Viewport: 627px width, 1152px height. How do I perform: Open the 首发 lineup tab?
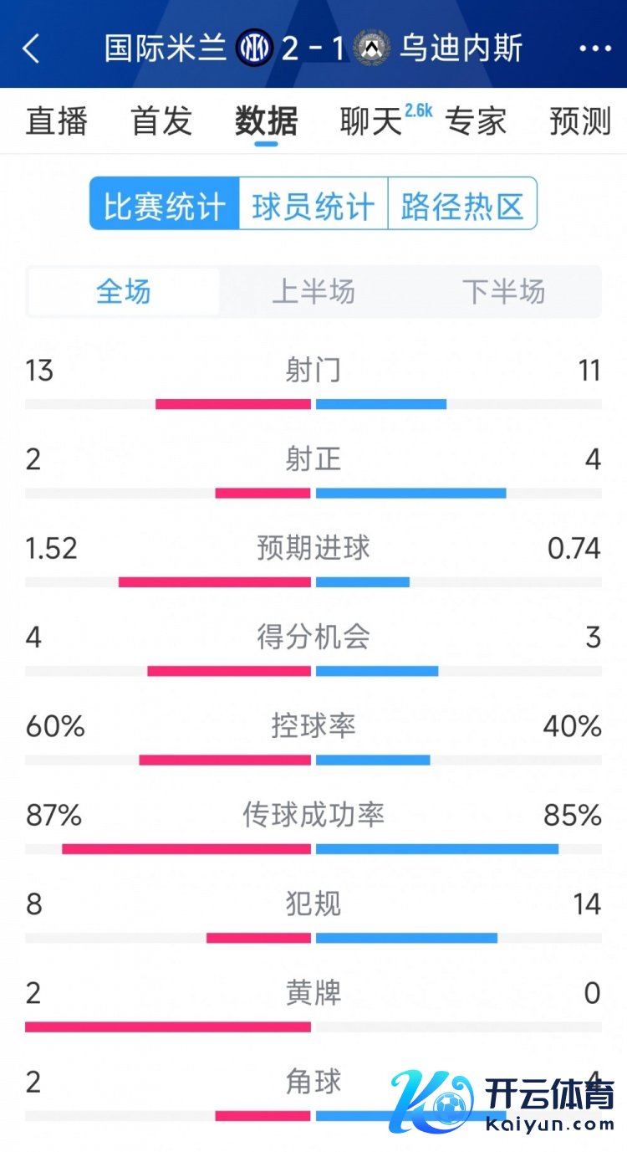click(161, 121)
